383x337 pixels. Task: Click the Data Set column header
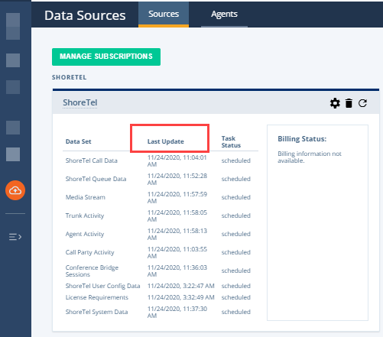pos(79,141)
